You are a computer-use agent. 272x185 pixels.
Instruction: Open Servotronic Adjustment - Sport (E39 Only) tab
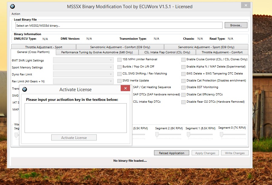206,47
